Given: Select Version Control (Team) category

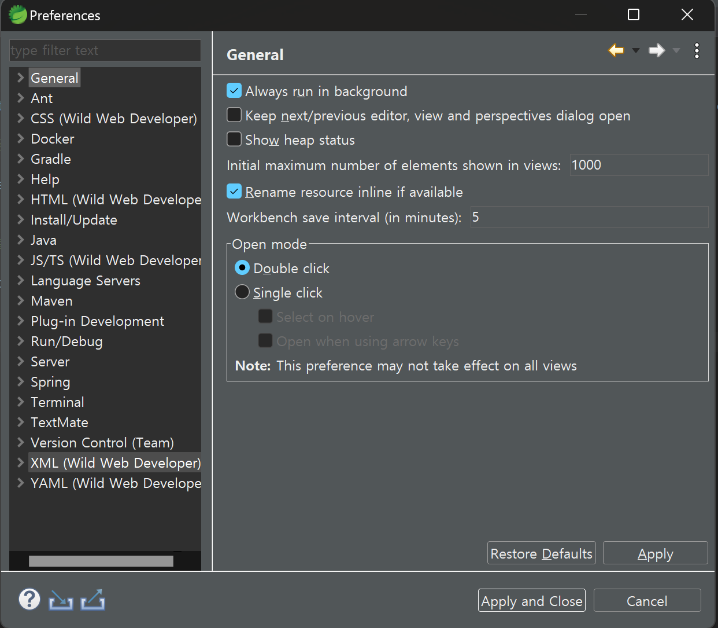Looking at the screenshot, I should [x=102, y=443].
